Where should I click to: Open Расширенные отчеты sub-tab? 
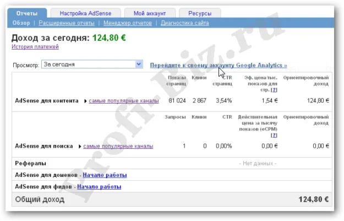point(67,23)
